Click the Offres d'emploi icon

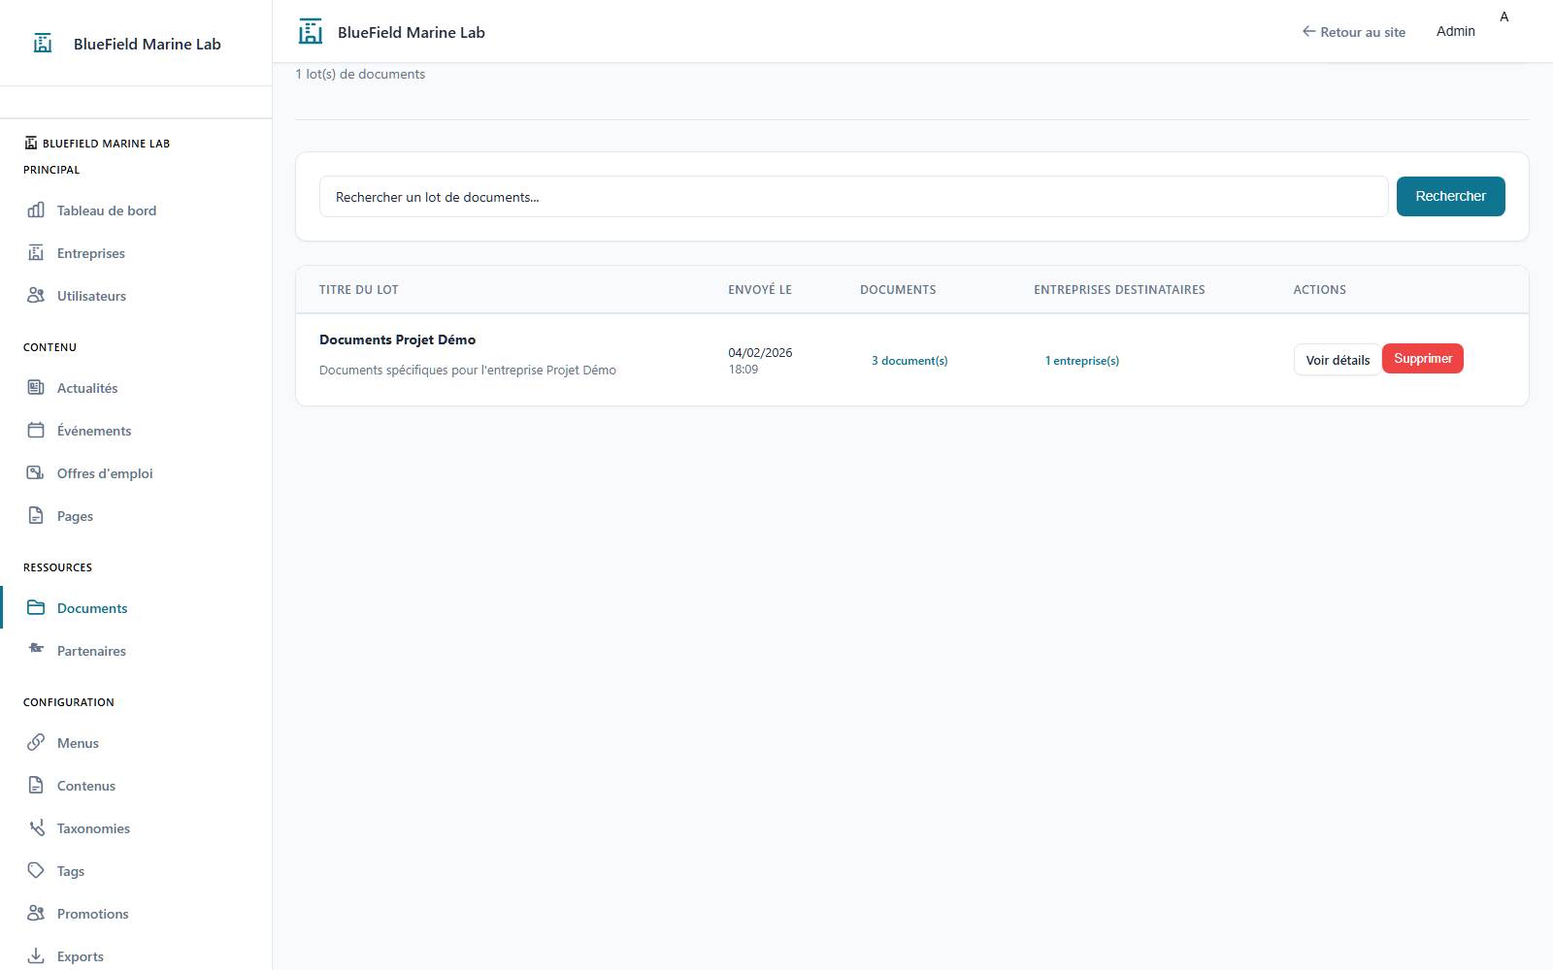[35, 472]
